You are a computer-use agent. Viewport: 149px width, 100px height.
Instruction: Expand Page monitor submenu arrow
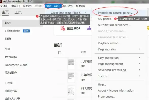(x=139, y=49)
